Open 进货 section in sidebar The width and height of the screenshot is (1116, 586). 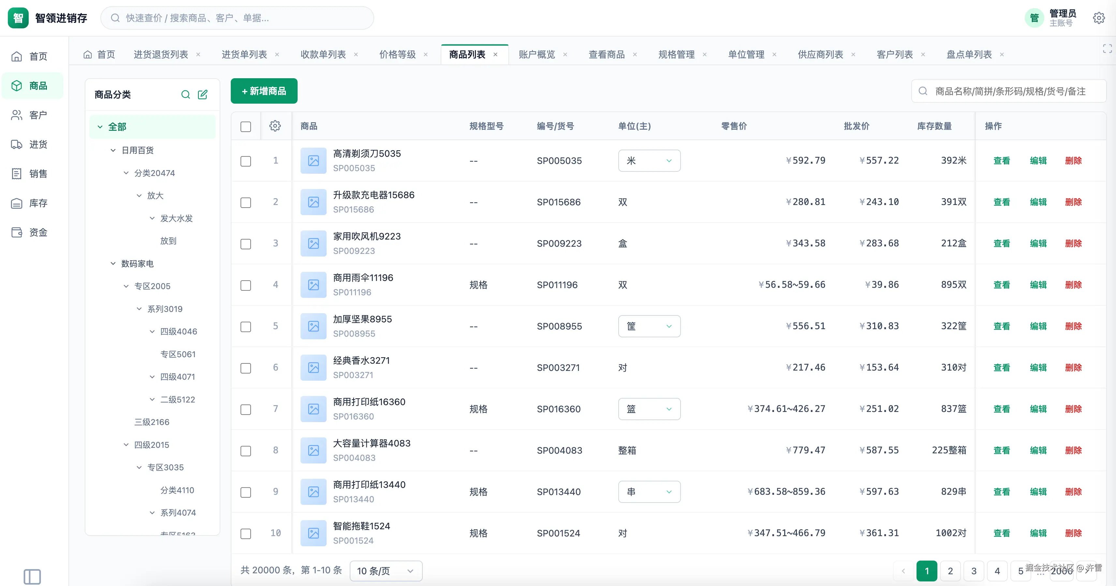(x=32, y=144)
